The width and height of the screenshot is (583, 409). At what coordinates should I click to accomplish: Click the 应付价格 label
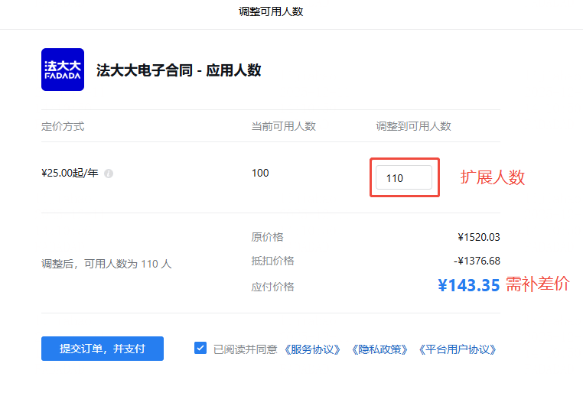click(273, 287)
